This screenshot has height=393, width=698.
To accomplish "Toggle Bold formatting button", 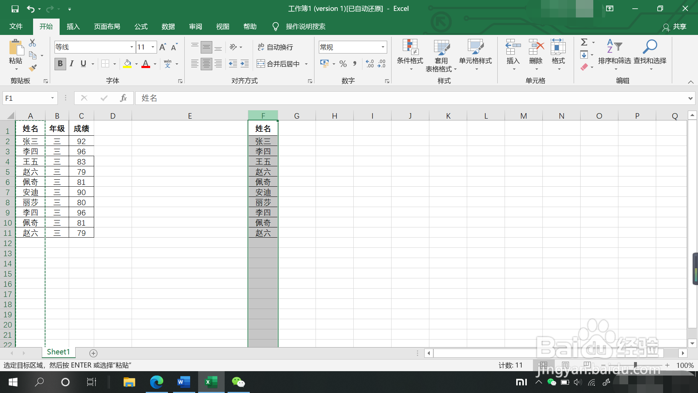I will point(60,64).
